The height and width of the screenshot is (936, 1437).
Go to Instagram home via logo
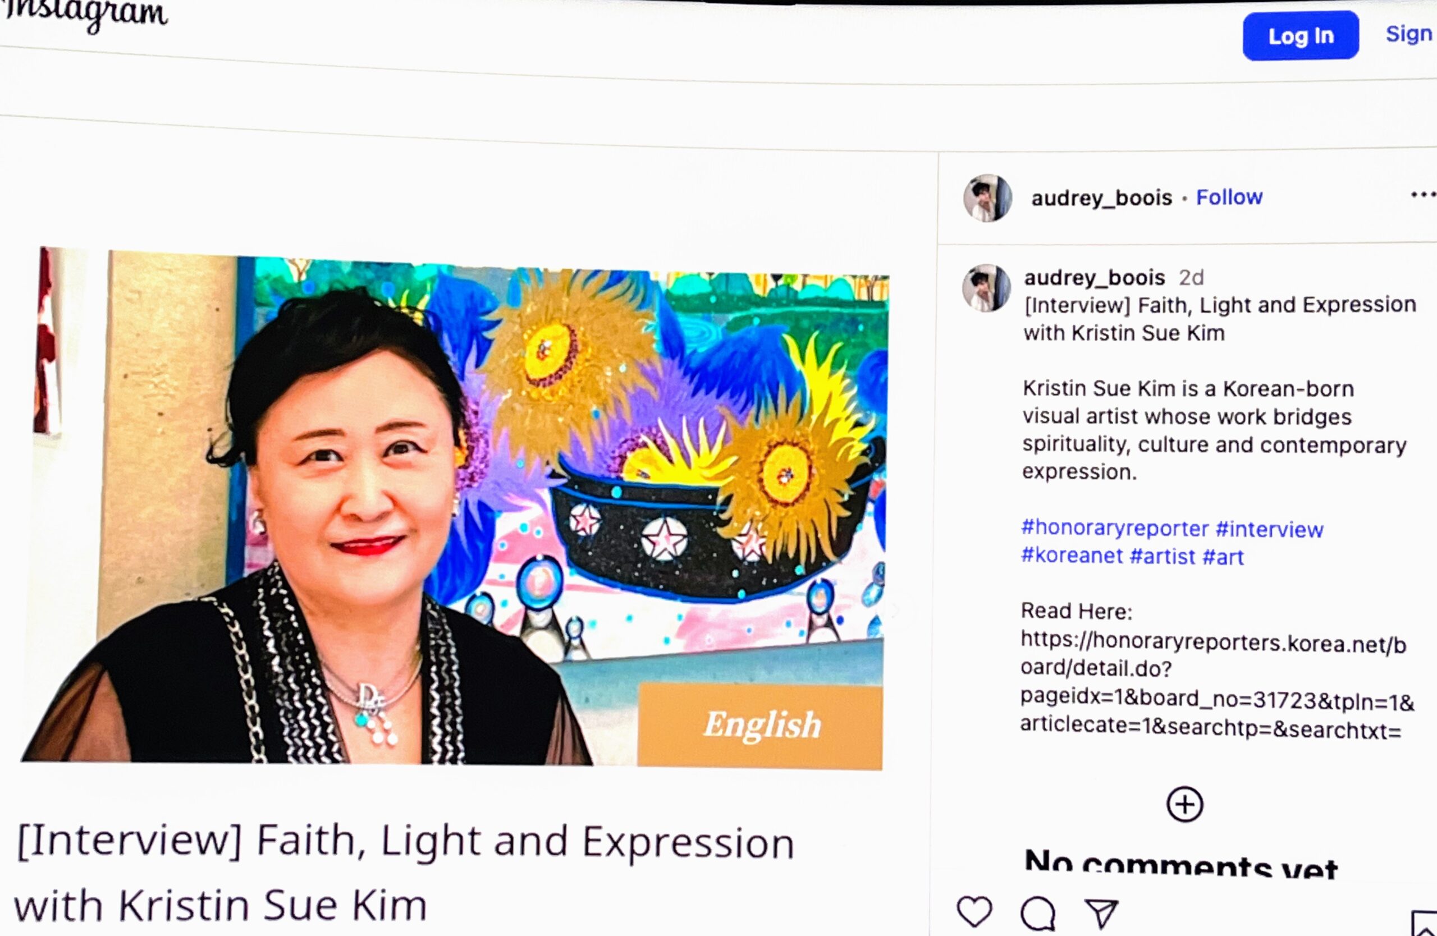click(x=85, y=15)
